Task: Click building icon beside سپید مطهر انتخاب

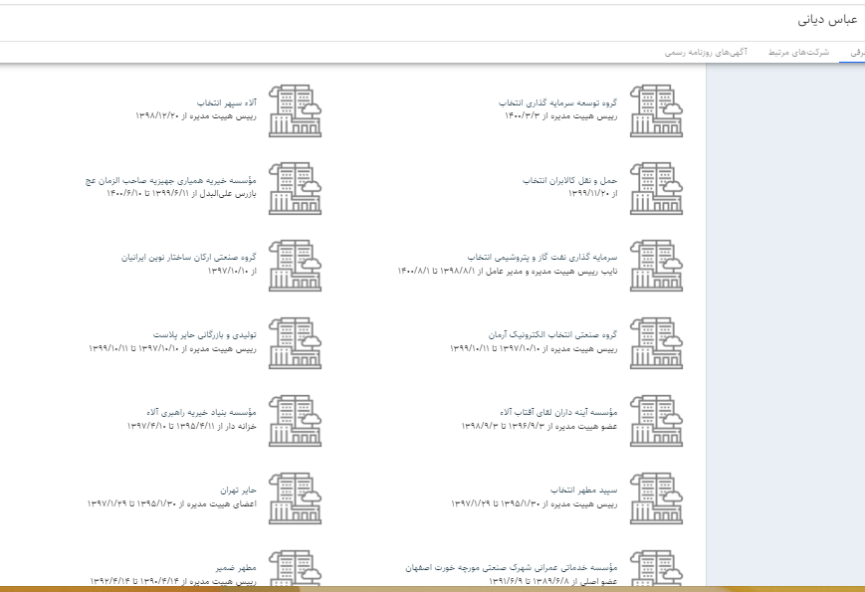Action: point(657,498)
